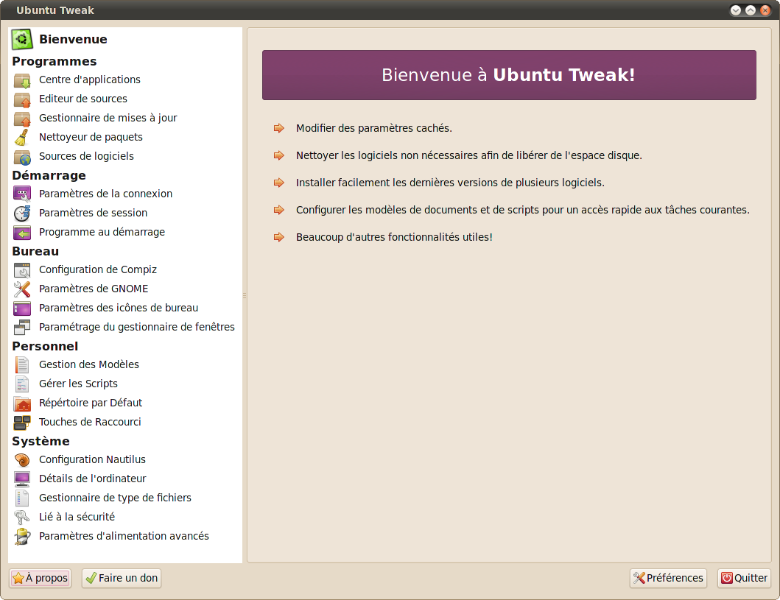780x600 pixels.
Task: Click the broom icon for Nettoyeur de paquets
Action: pos(22,137)
